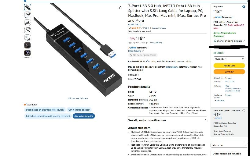Expand the Add to List dropdown arrow
This screenshot has width=250, height=156.
tap(246, 145)
